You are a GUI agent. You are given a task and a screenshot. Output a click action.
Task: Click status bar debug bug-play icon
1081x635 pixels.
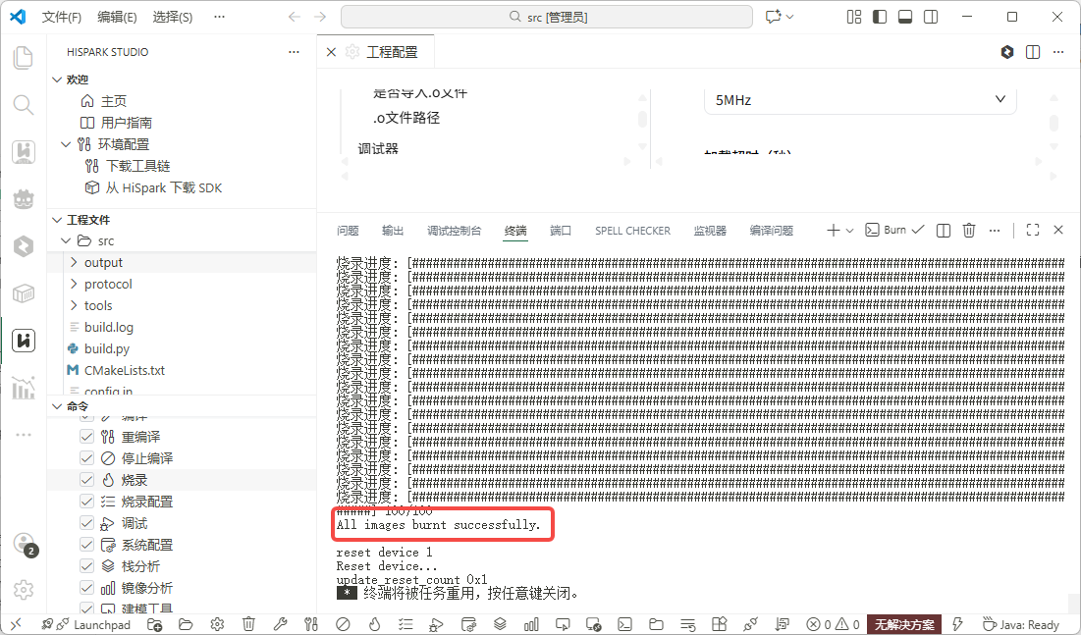(436, 624)
